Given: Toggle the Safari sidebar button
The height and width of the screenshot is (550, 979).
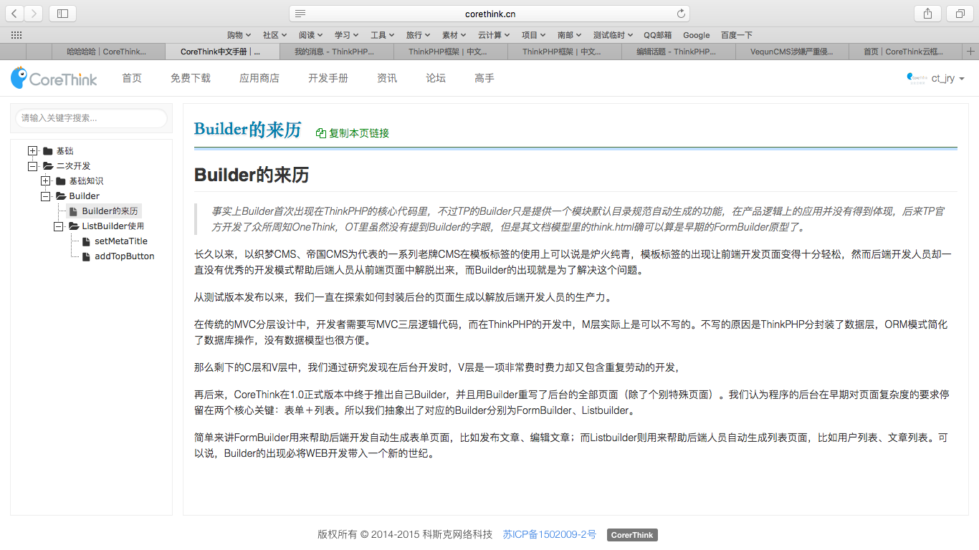Looking at the screenshot, I should [62, 14].
